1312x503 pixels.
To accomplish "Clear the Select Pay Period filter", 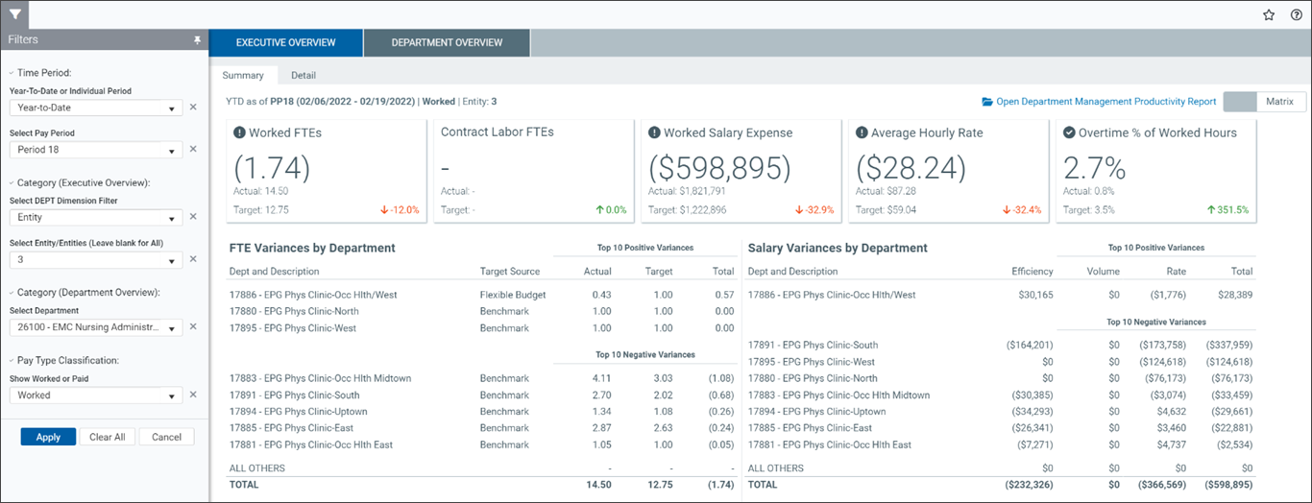I will (x=193, y=150).
